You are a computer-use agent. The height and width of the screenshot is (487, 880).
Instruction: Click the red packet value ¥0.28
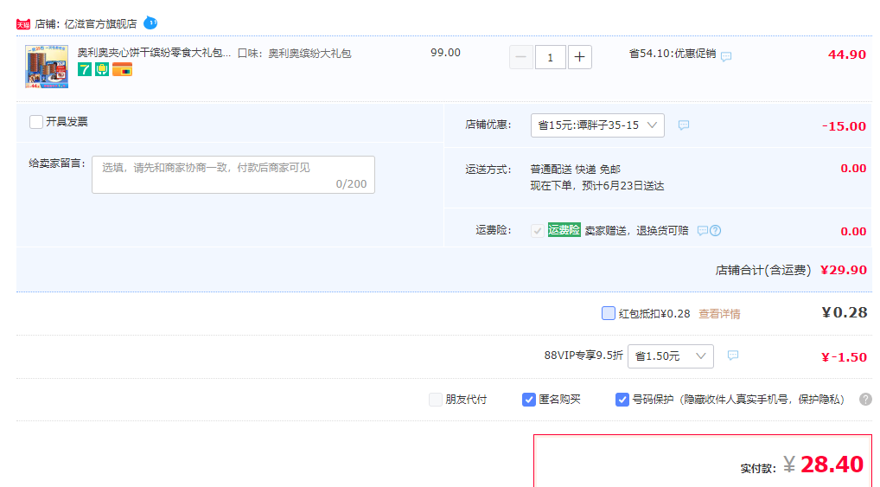[x=845, y=312]
